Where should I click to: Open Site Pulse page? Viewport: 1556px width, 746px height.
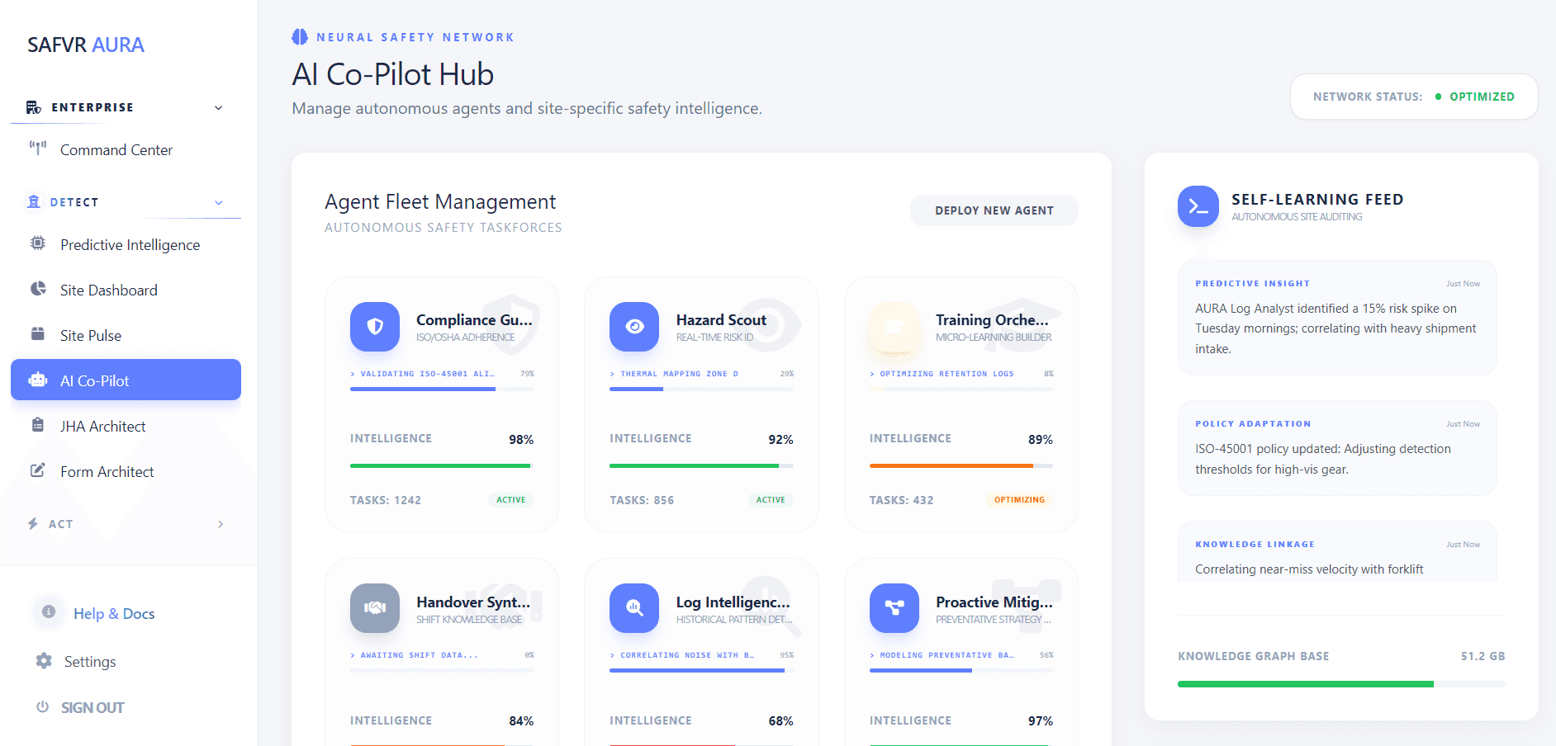pos(126,335)
